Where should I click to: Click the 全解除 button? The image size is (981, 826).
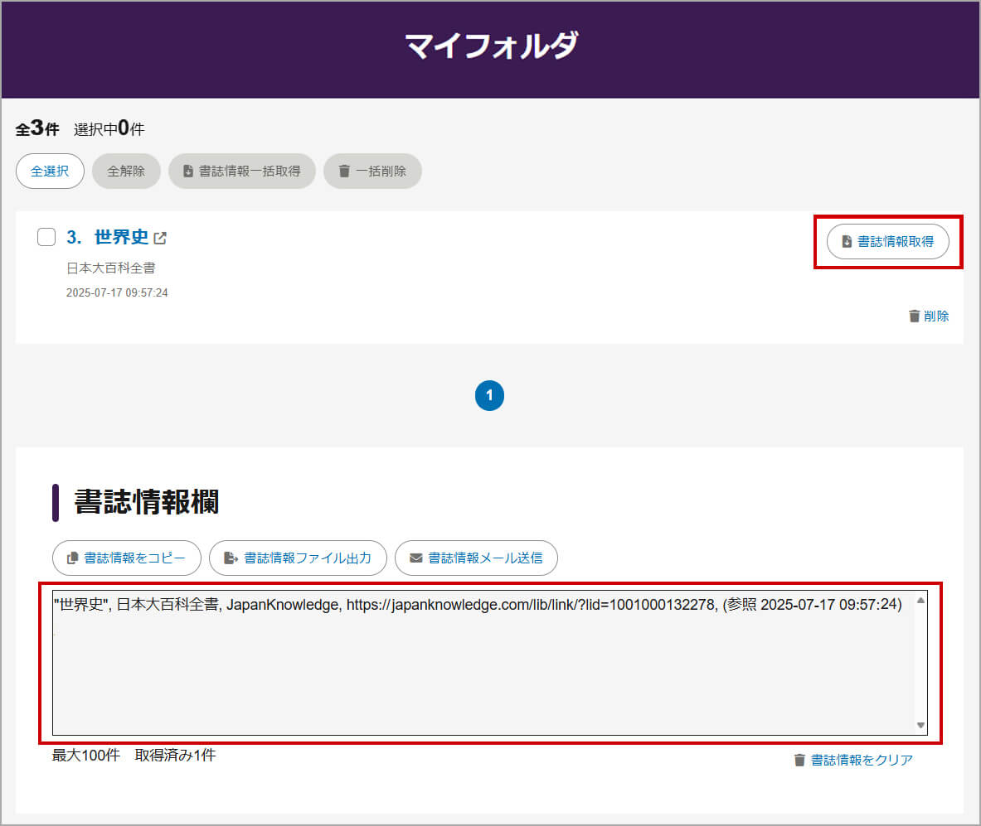pyautogui.click(x=126, y=171)
